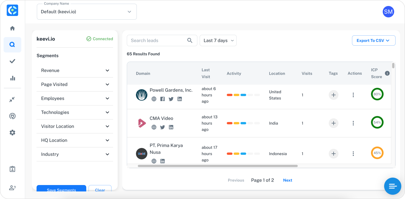Open the checkmark icon in the sidebar
The image size is (405, 199).
[x=12, y=61]
